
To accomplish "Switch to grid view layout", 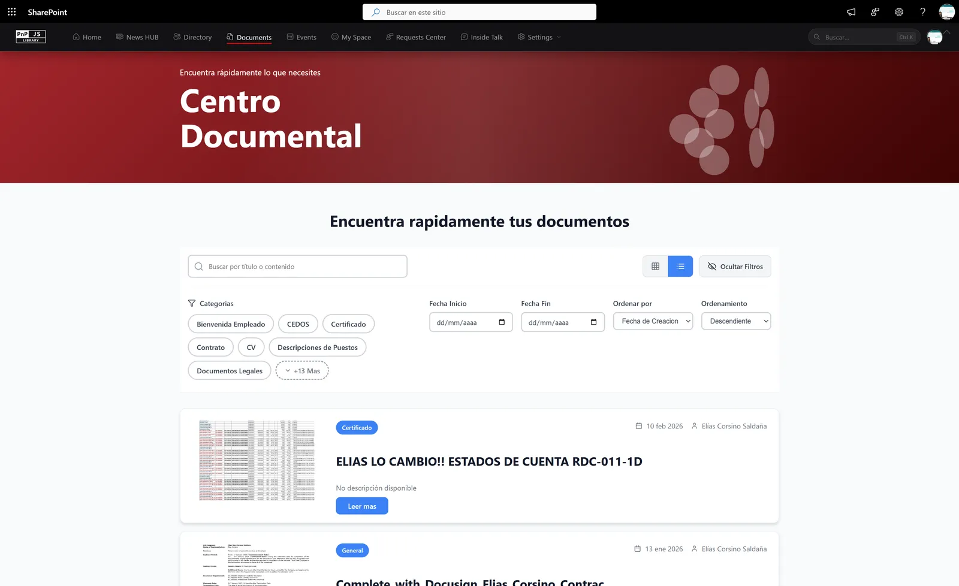I will pyautogui.click(x=655, y=267).
